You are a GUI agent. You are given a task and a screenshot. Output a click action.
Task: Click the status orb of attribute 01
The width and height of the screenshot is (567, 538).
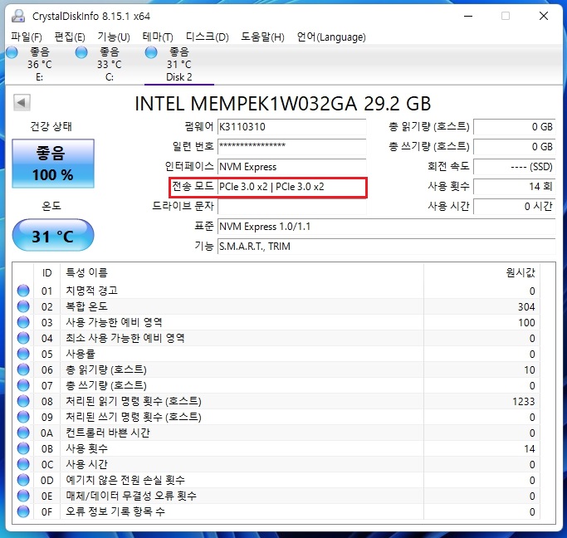coord(23,291)
